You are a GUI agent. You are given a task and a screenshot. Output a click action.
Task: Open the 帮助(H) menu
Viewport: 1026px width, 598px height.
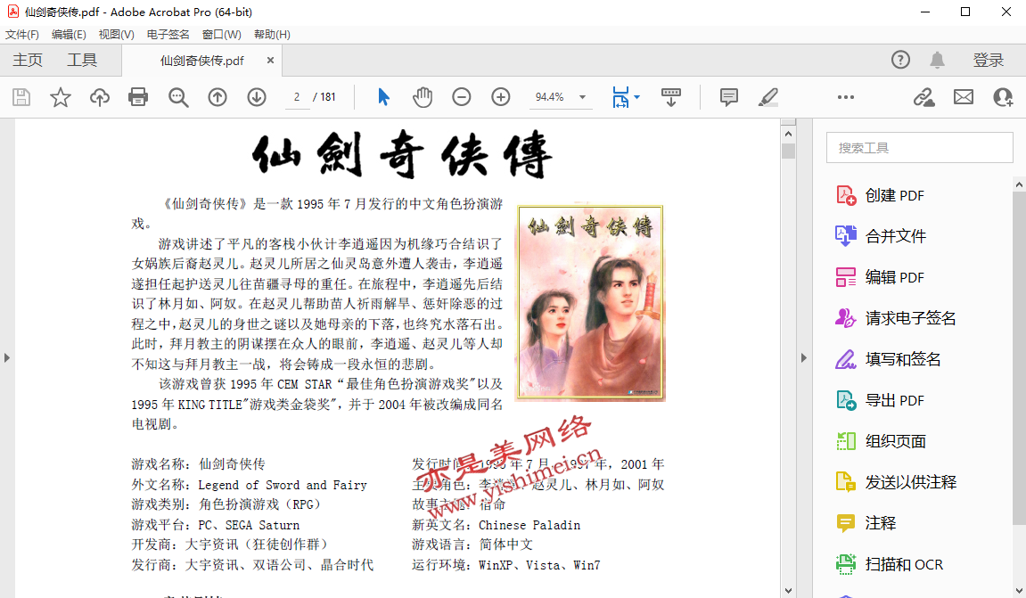click(272, 35)
